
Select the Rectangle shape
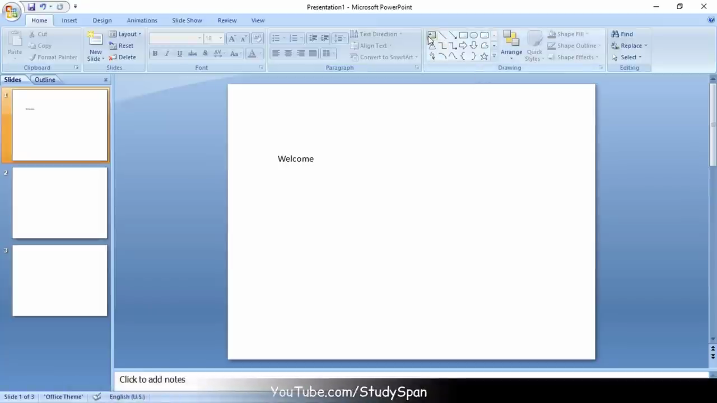[x=463, y=35]
